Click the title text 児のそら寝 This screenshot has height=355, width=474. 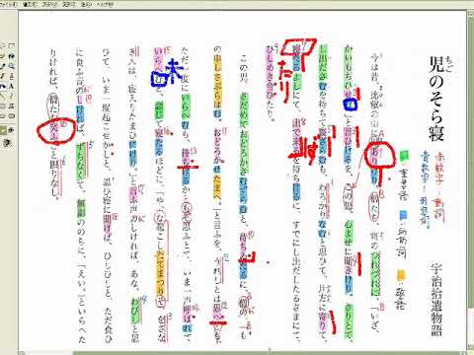436,99
